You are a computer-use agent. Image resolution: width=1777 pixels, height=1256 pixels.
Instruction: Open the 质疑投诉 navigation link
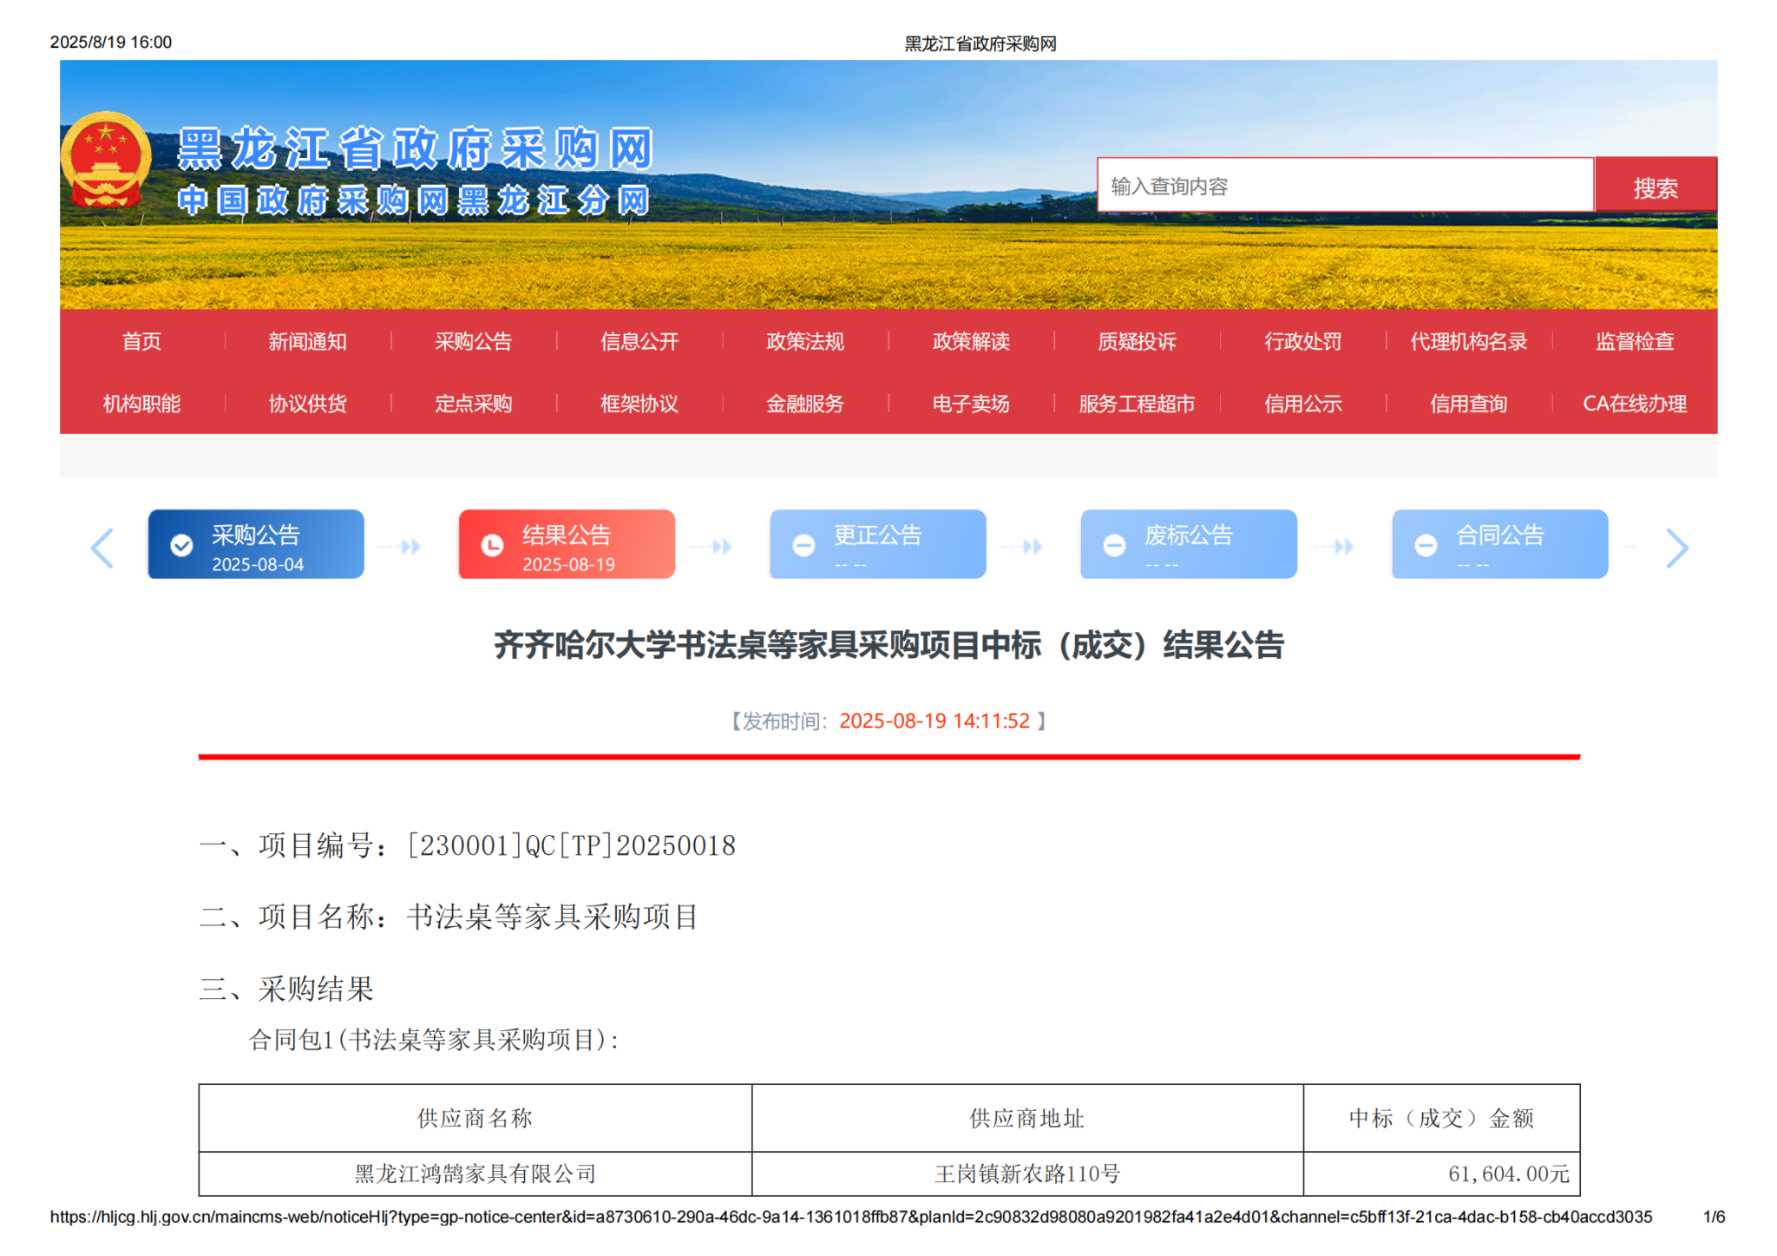(x=1137, y=341)
